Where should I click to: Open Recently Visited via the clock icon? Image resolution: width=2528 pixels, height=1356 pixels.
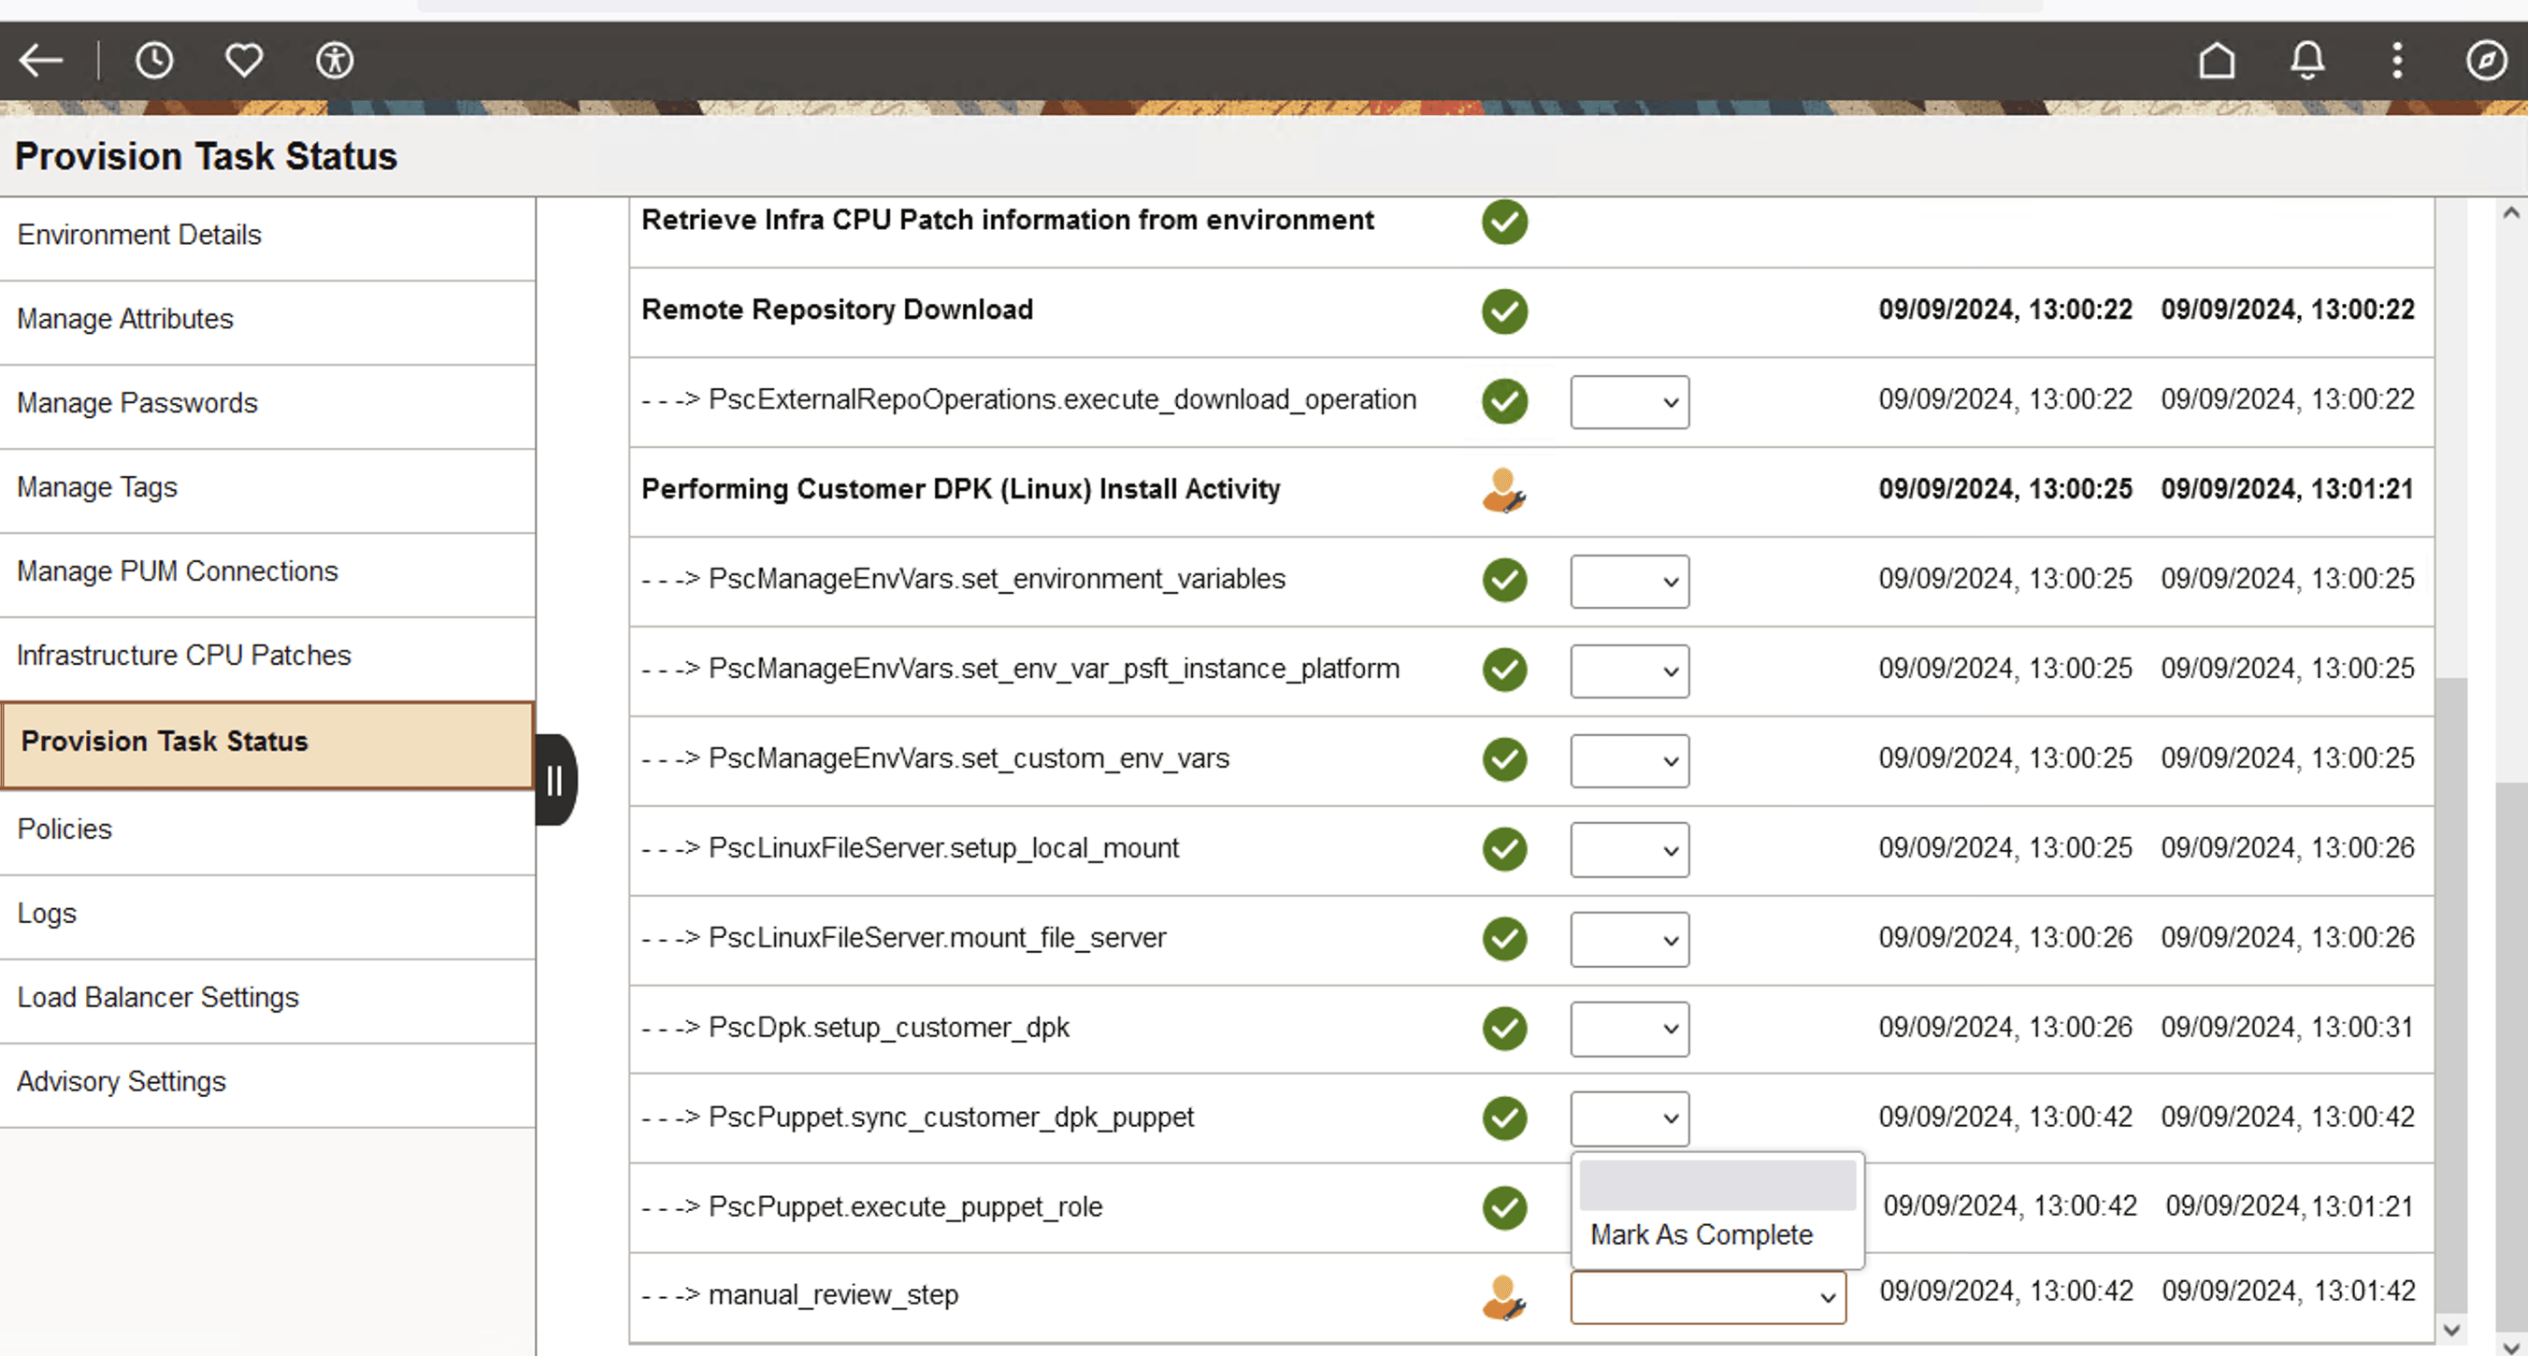tap(154, 60)
